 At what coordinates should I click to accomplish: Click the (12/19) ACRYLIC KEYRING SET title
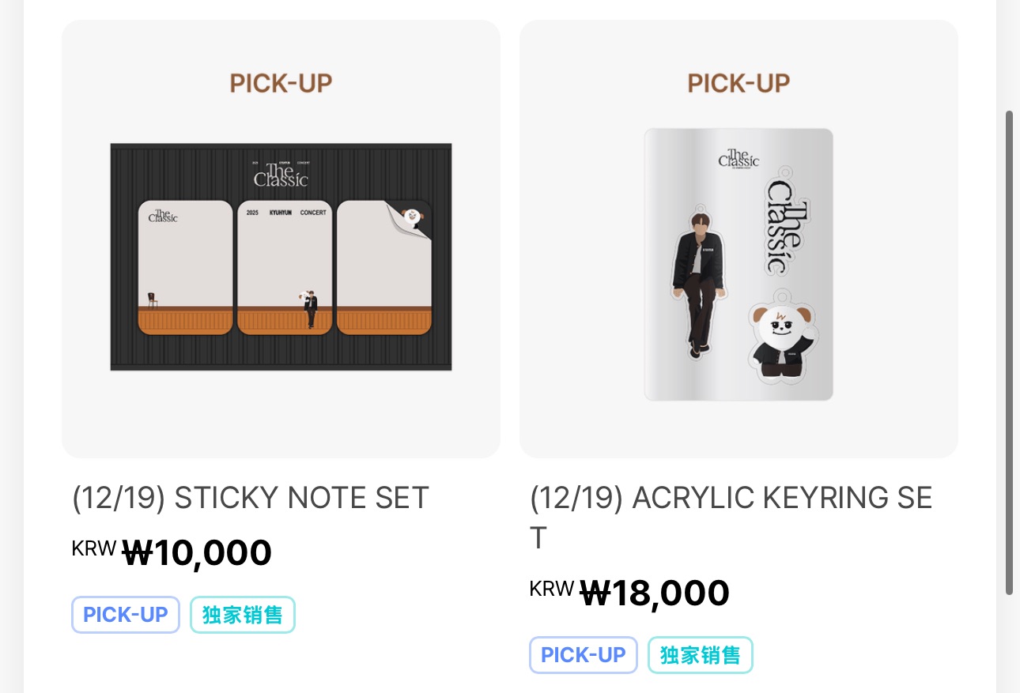click(x=731, y=518)
